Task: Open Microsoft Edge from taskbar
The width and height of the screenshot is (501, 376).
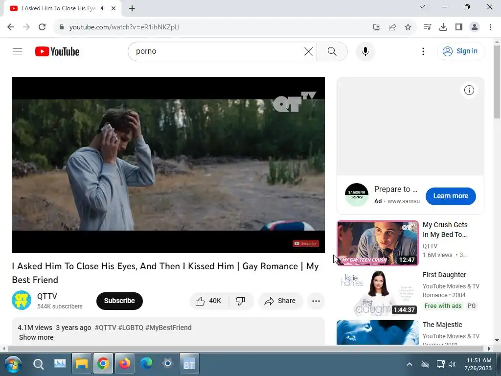Action: (x=146, y=364)
